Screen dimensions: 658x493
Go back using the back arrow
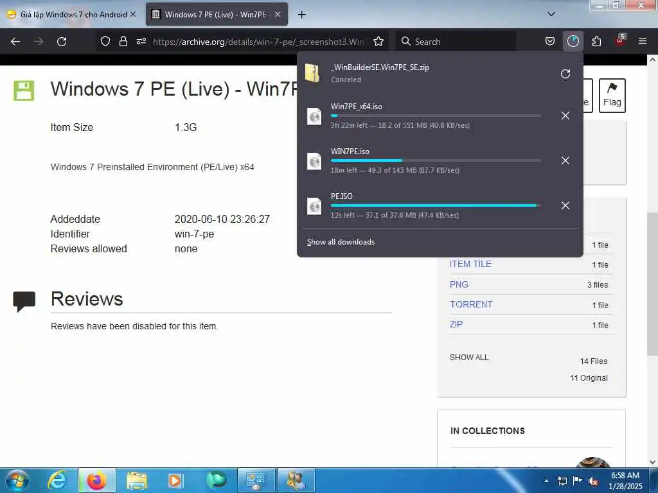[x=15, y=42]
